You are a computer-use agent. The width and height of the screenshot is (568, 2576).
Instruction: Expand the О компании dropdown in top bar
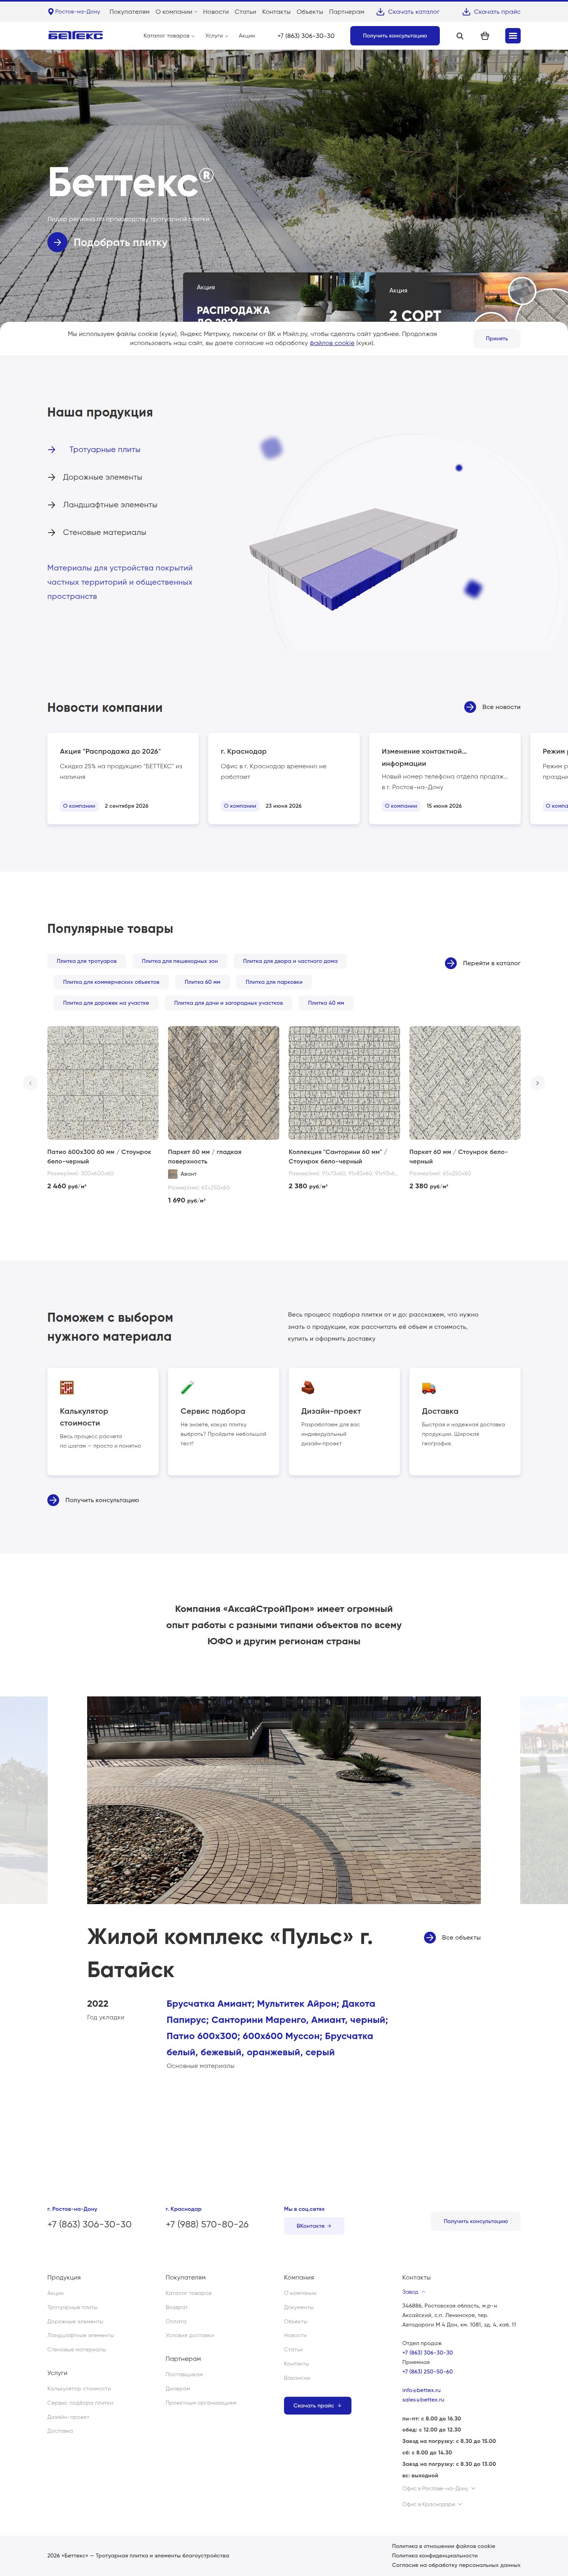176,12
